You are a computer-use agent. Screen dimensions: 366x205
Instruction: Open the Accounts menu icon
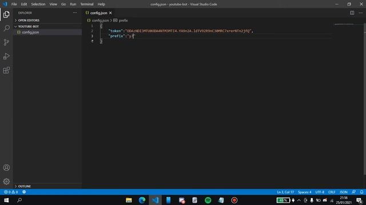pos(6,167)
